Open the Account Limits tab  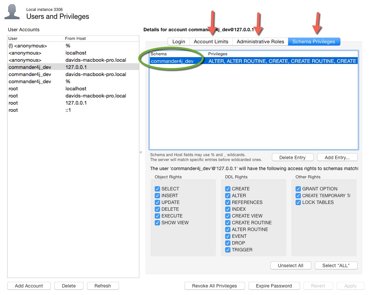point(211,42)
